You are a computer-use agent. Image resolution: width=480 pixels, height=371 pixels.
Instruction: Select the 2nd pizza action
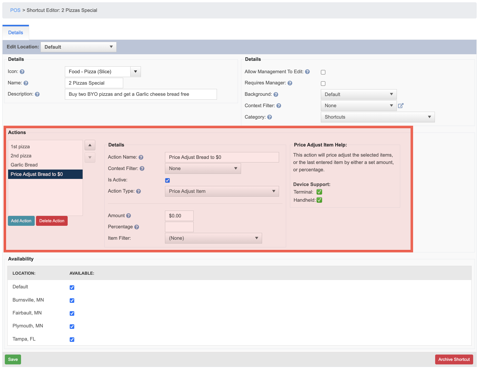click(45, 156)
